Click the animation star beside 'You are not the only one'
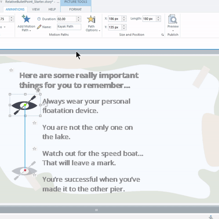219x219 pixels. pyautogui.click(x=34, y=123)
